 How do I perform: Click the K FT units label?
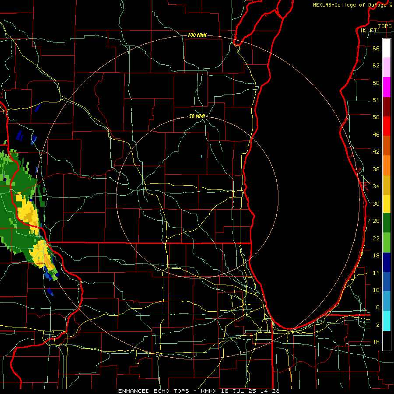coord(370,30)
